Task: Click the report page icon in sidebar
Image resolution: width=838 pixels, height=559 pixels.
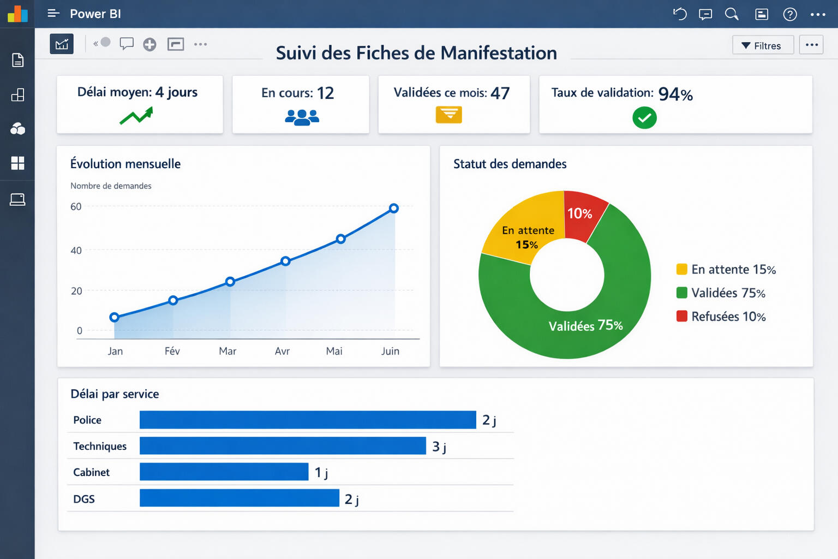Action: 17,60
